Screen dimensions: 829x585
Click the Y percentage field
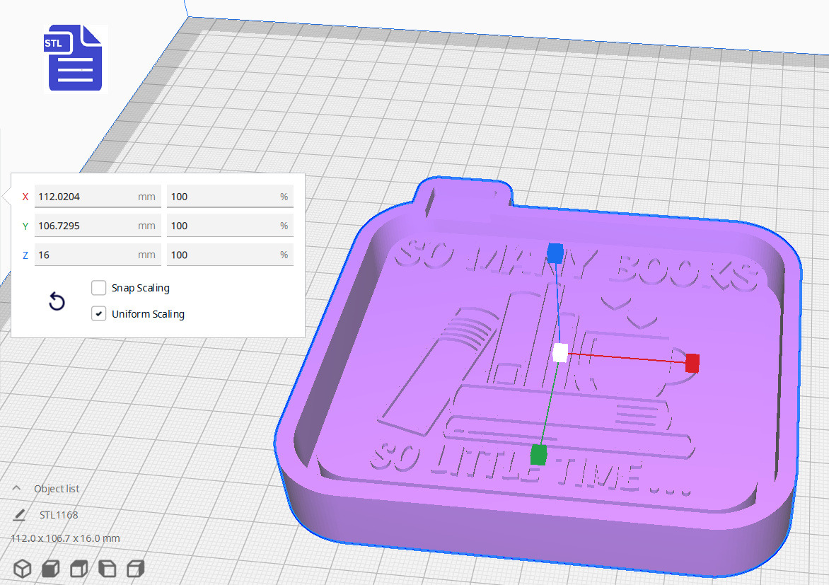(x=229, y=225)
